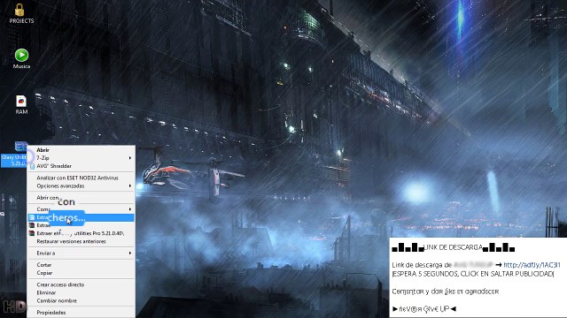The width and height of the screenshot is (567, 318).
Task: Choose the highlighted Extraer ficheros entry
Action: tap(81, 217)
